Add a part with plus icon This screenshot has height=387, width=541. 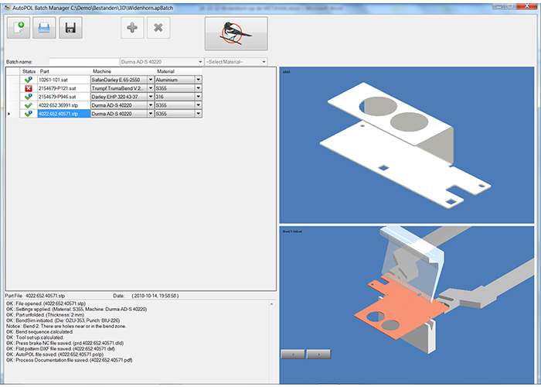coord(132,28)
